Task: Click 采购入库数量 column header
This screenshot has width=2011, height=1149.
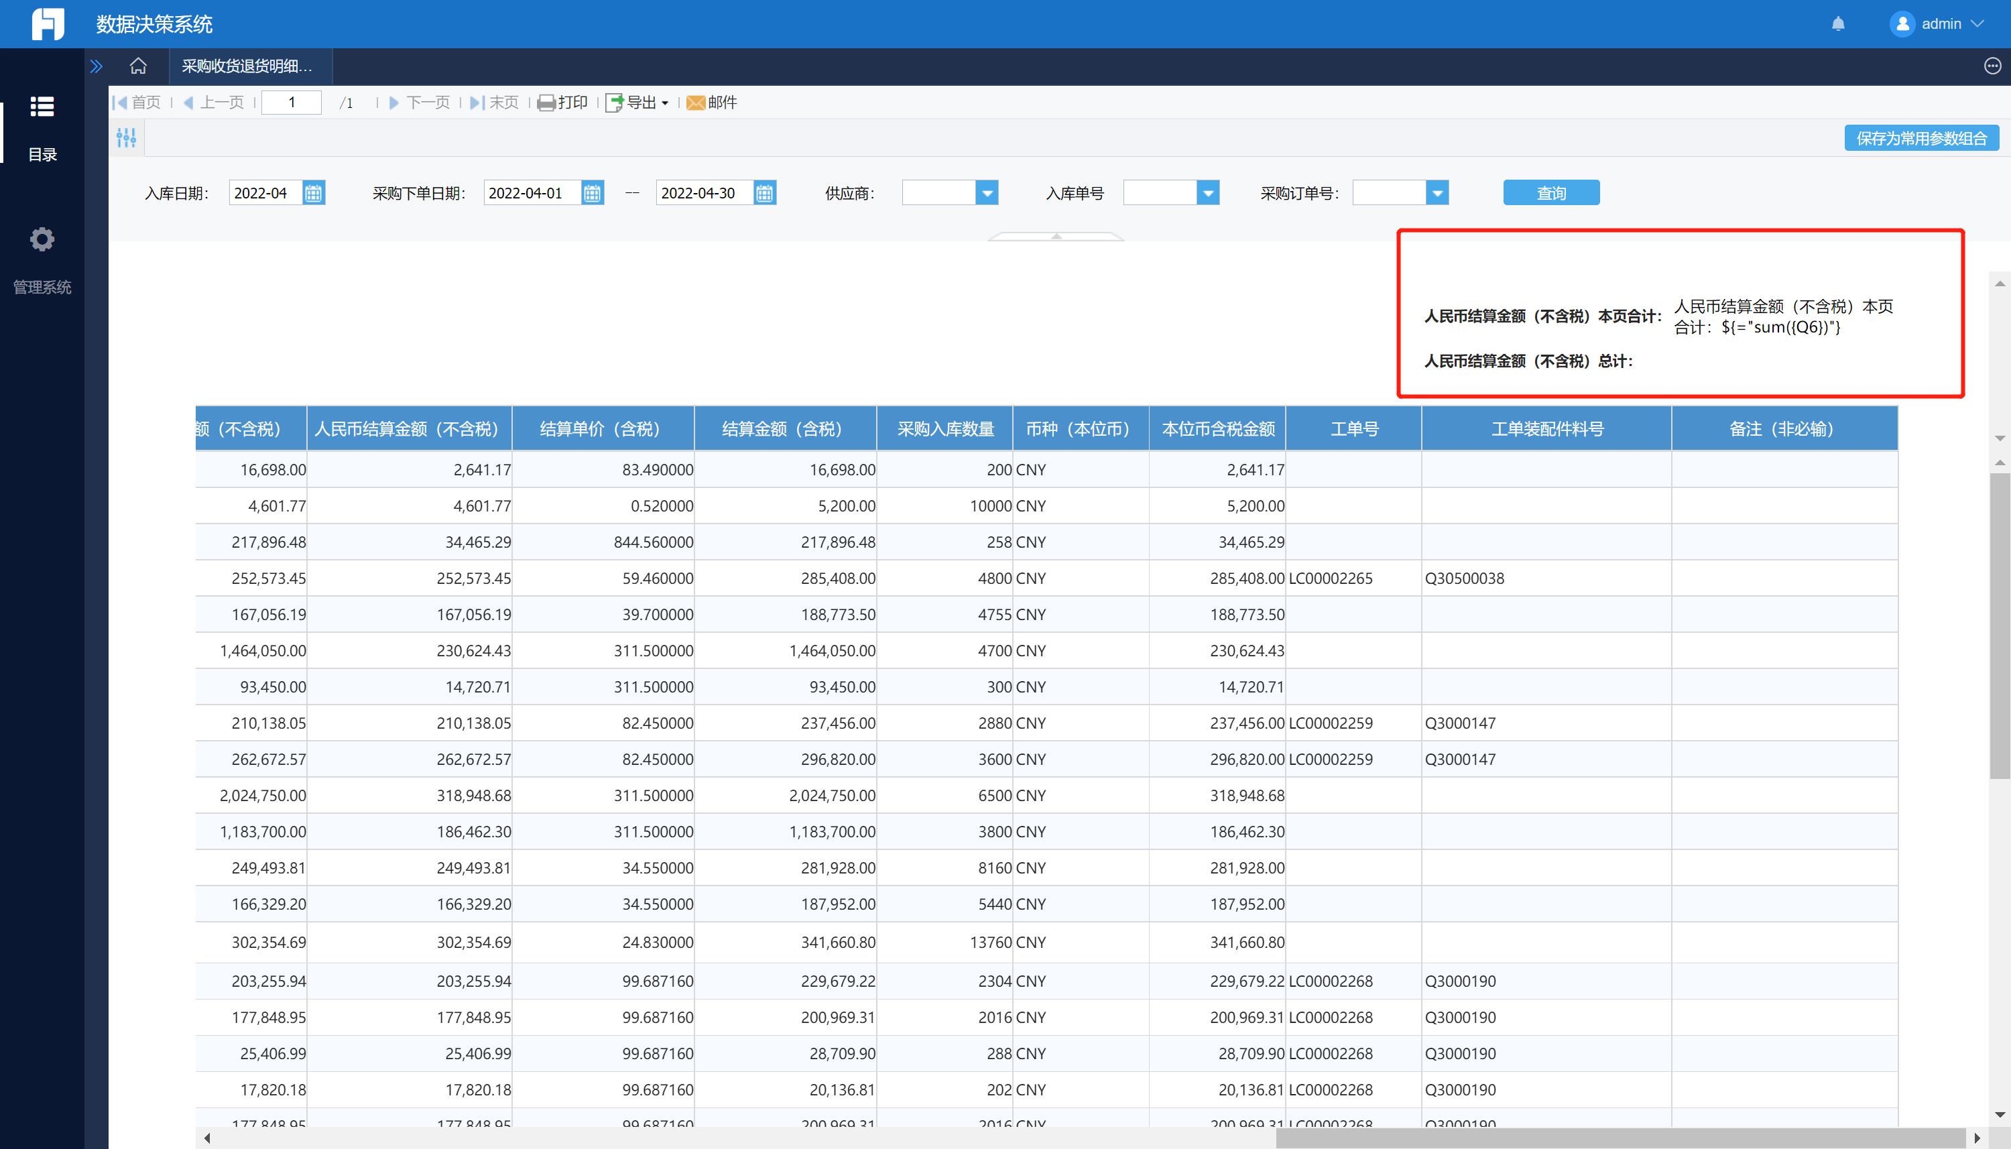Action: tap(945, 428)
